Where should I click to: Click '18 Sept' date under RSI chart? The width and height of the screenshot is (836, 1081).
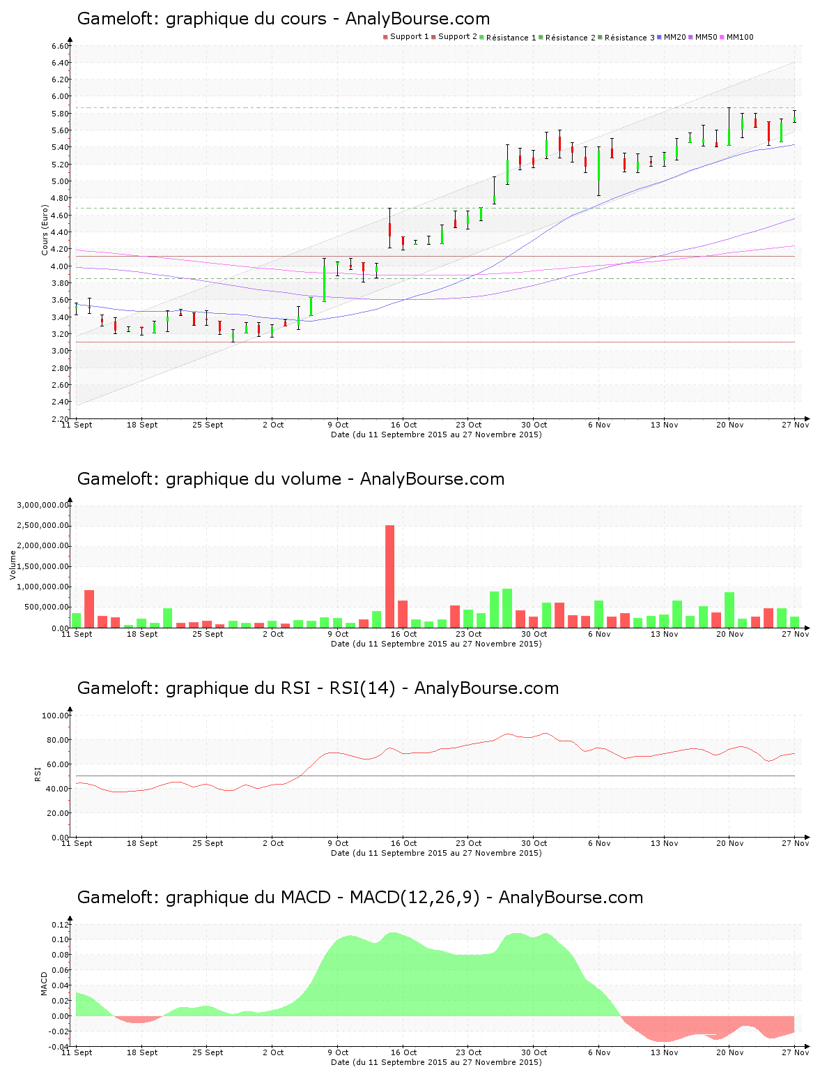tap(142, 843)
